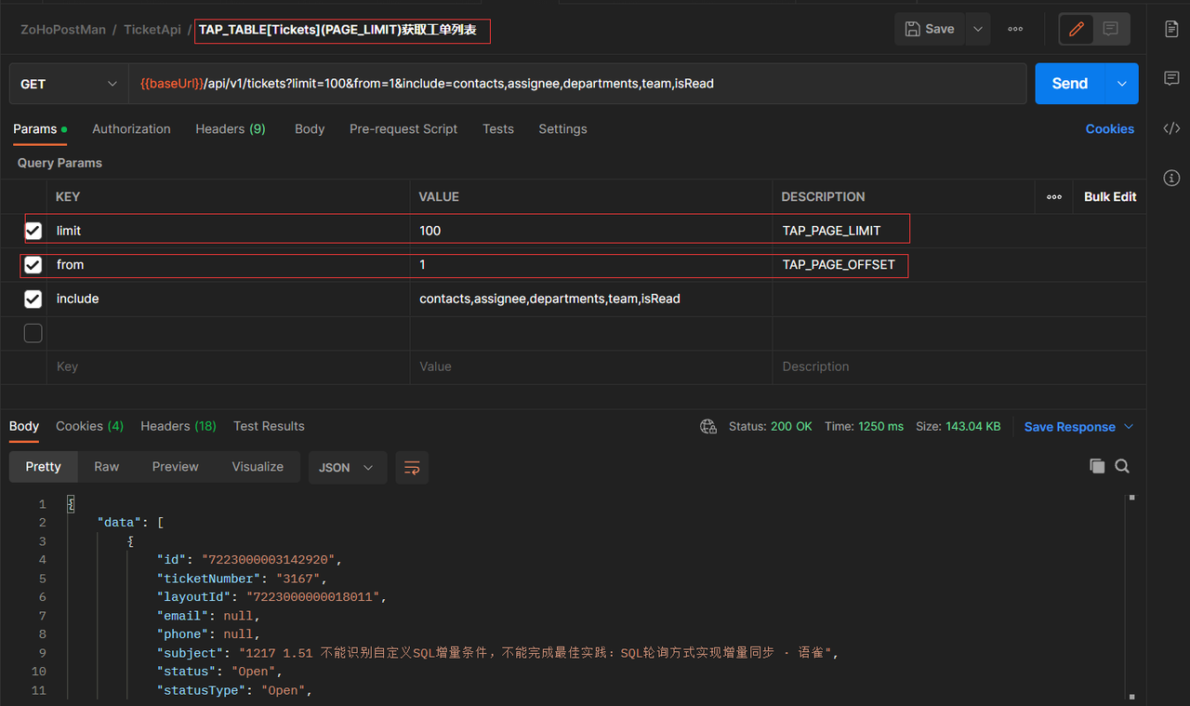Open the Headers (9) request tab
The height and width of the screenshot is (706, 1190).
tap(231, 129)
